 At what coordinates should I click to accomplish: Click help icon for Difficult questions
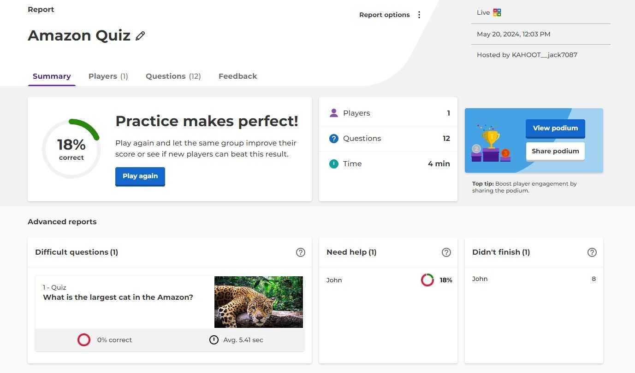[301, 252]
